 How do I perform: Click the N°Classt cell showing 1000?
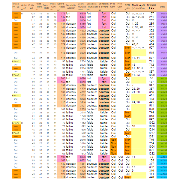[151, 75]
